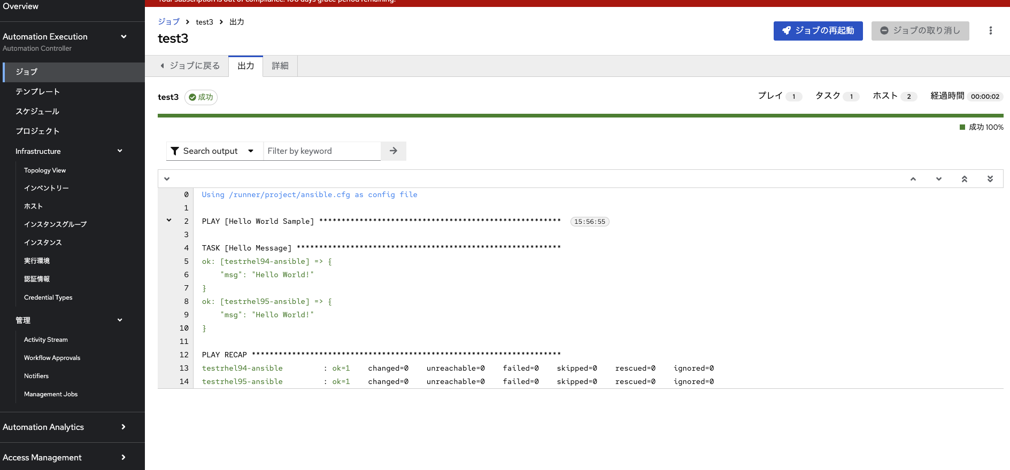Click the ジョブの取り消し button
Image resolution: width=1010 pixels, height=470 pixels.
920,30
